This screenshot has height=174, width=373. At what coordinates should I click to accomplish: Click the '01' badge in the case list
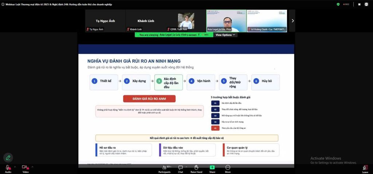coord(215,103)
